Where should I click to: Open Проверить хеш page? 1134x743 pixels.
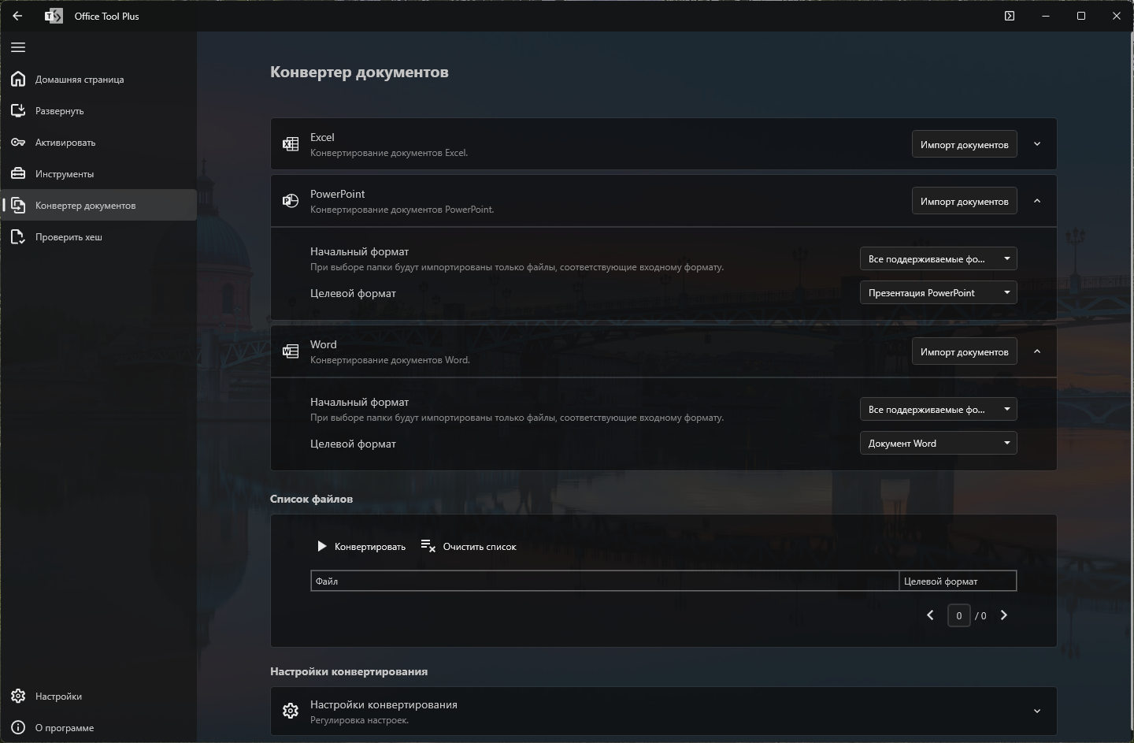click(x=98, y=237)
